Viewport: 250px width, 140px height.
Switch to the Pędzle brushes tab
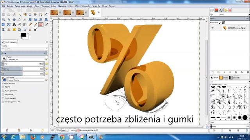(214, 78)
